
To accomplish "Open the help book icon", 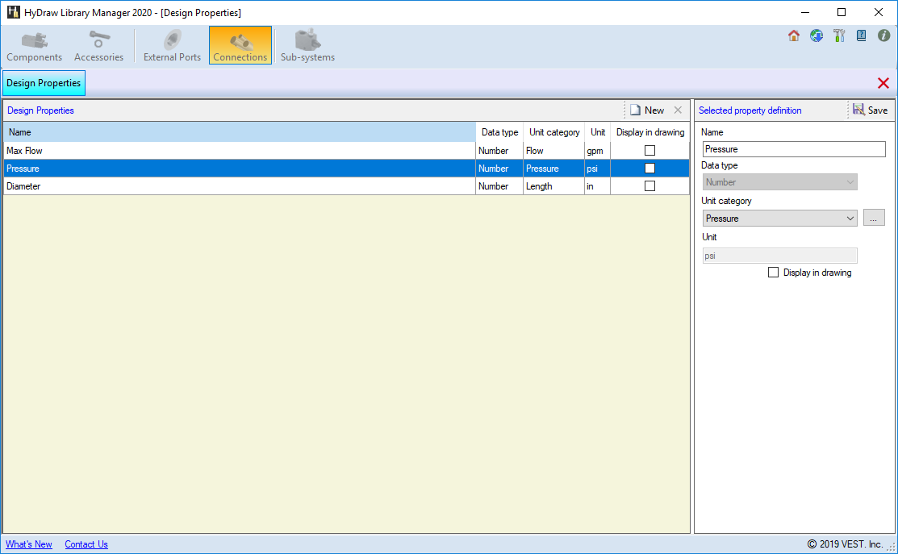I will point(862,35).
